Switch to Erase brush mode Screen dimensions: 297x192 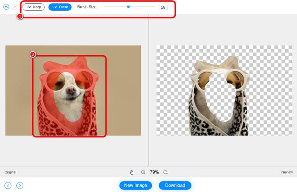(60, 7)
